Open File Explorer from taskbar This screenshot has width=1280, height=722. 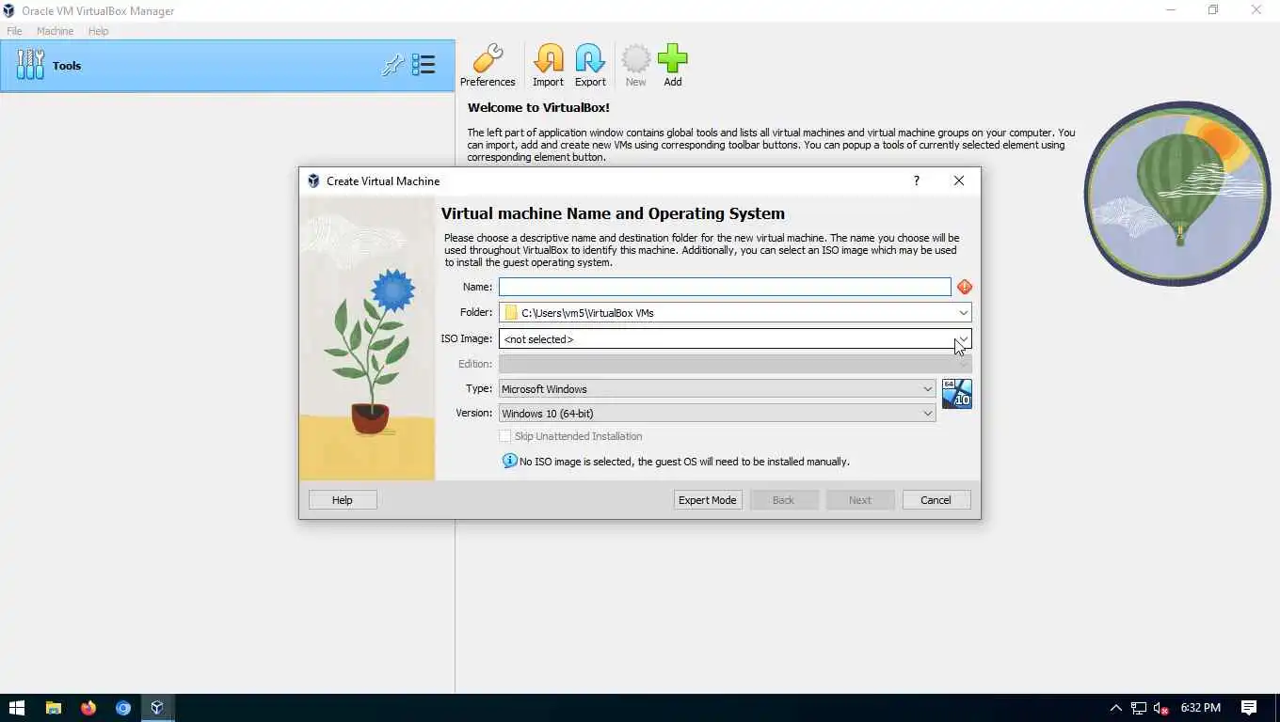pyautogui.click(x=54, y=708)
